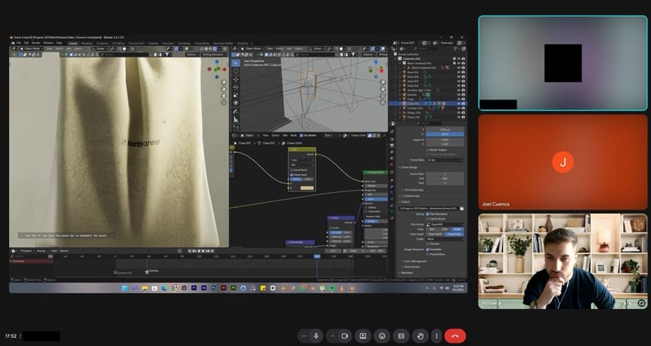651x346 pixels.
Task: Click the beige color swatch on the node
Action: point(305,188)
